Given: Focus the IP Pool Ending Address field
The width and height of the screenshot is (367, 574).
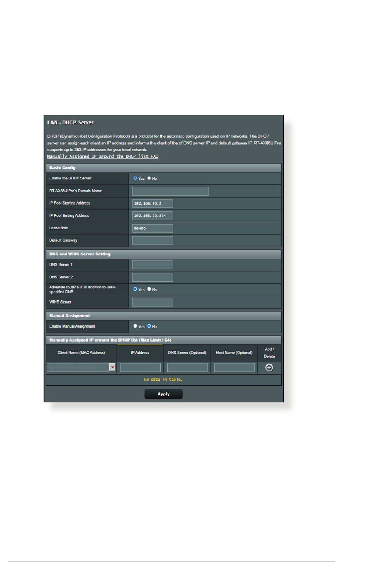Looking at the screenshot, I should click(x=152, y=216).
